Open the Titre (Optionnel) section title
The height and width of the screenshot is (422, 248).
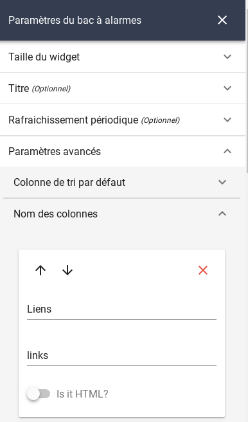tap(39, 88)
